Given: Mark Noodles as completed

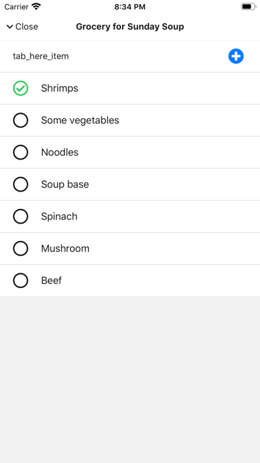Looking at the screenshot, I should click(x=21, y=152).
